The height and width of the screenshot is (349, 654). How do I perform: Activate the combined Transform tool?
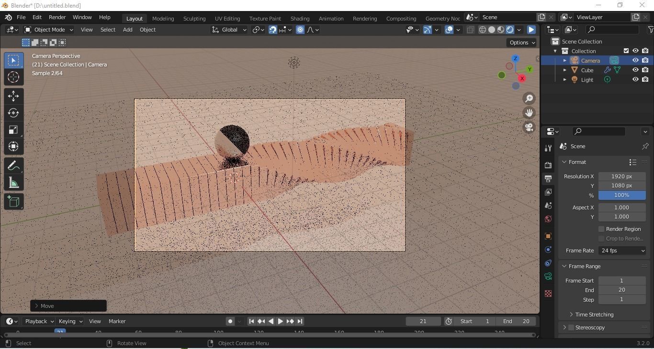click(13, 146)
